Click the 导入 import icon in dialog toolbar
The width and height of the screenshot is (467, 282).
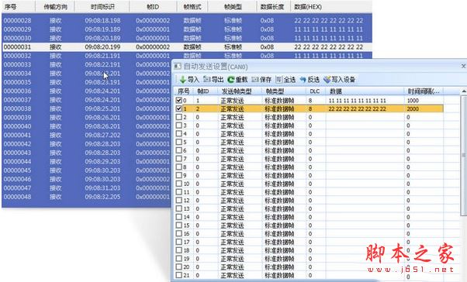tap(183, 80)
